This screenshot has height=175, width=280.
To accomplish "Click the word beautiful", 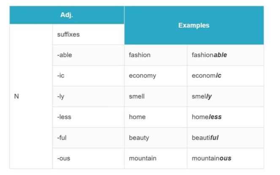I will [x=205, y=138].
